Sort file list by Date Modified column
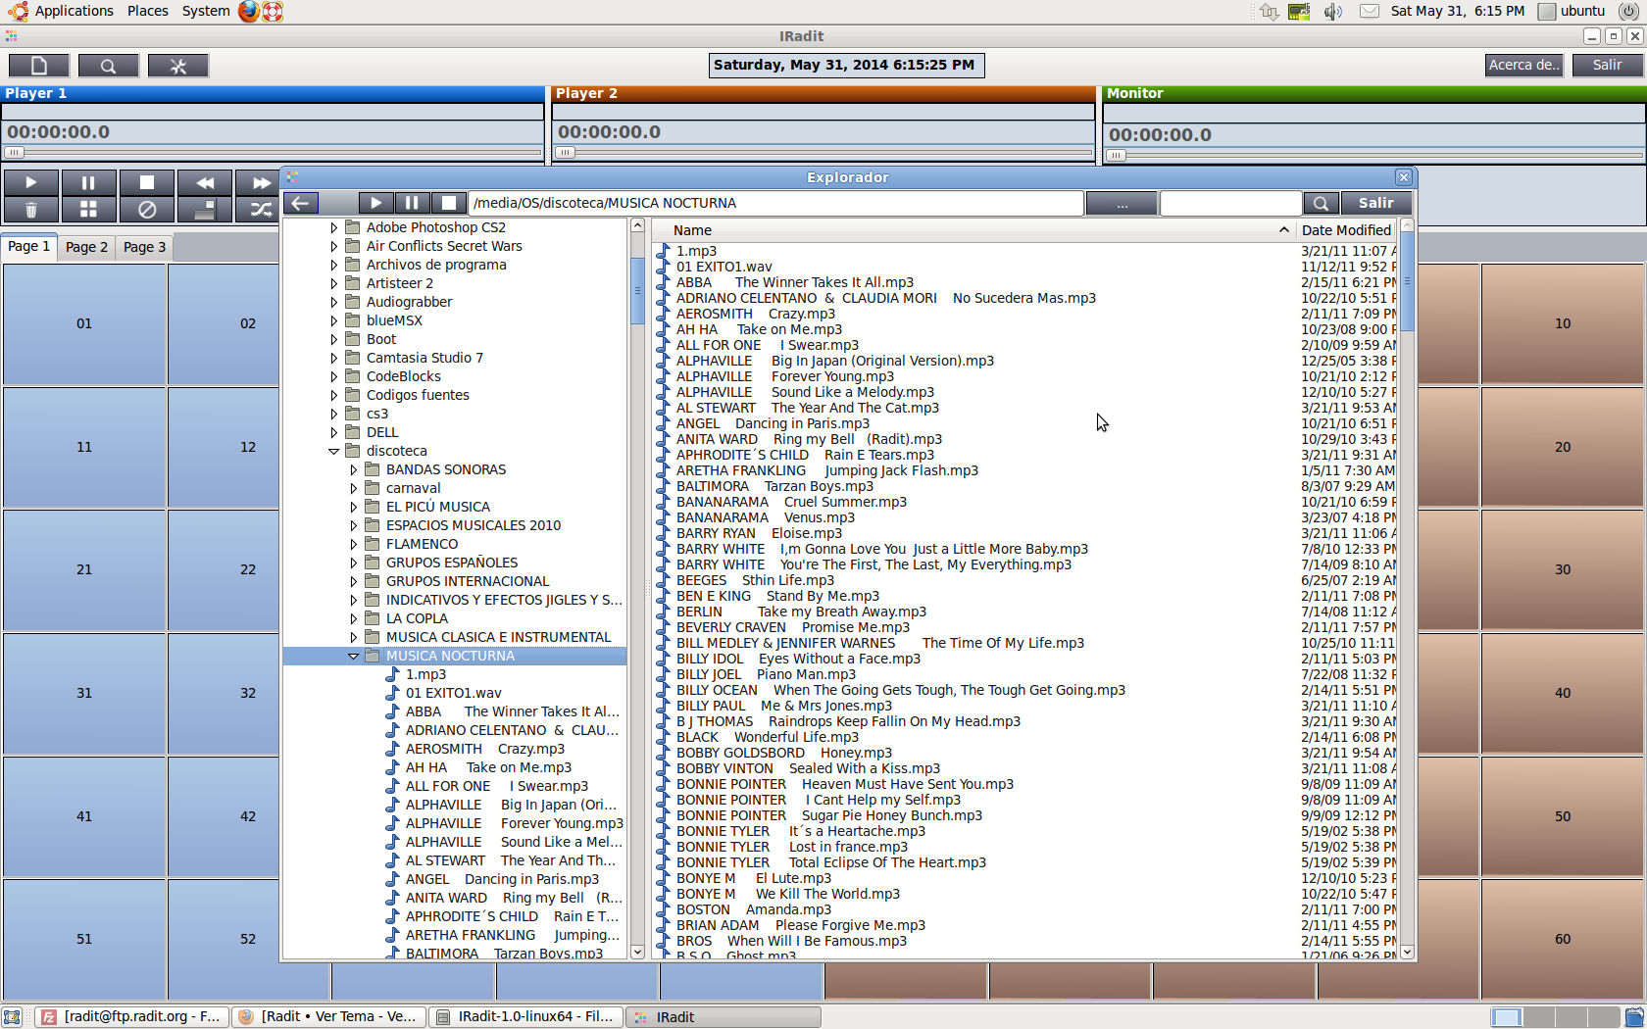Image resolution: width=1647 pixels, height=1029 pixels. (1346, 230)
